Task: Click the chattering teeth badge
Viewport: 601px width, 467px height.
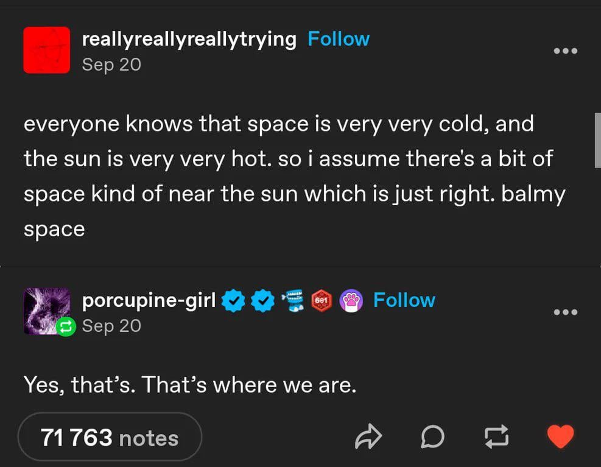Action: (x=295, y=301)
